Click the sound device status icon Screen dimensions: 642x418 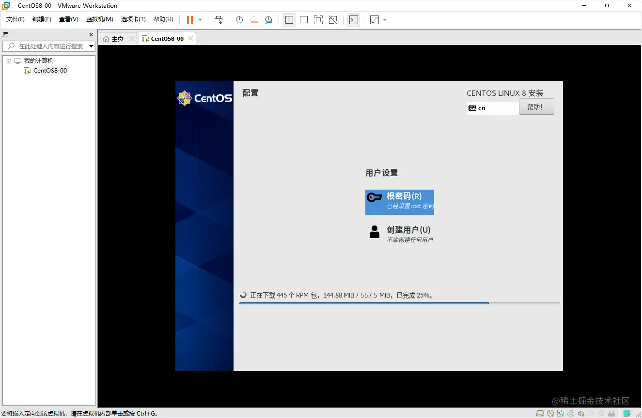point(581,414)
